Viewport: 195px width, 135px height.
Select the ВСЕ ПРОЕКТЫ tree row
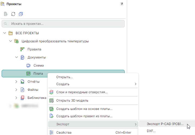click(63, 33)
